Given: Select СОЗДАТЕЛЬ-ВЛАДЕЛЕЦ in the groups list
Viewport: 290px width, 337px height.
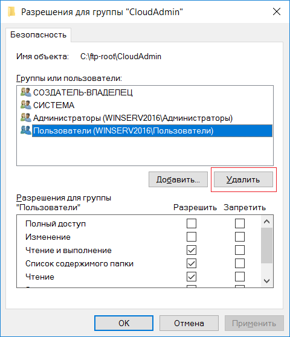Looking at the screenshot, I should pos(83,92).
